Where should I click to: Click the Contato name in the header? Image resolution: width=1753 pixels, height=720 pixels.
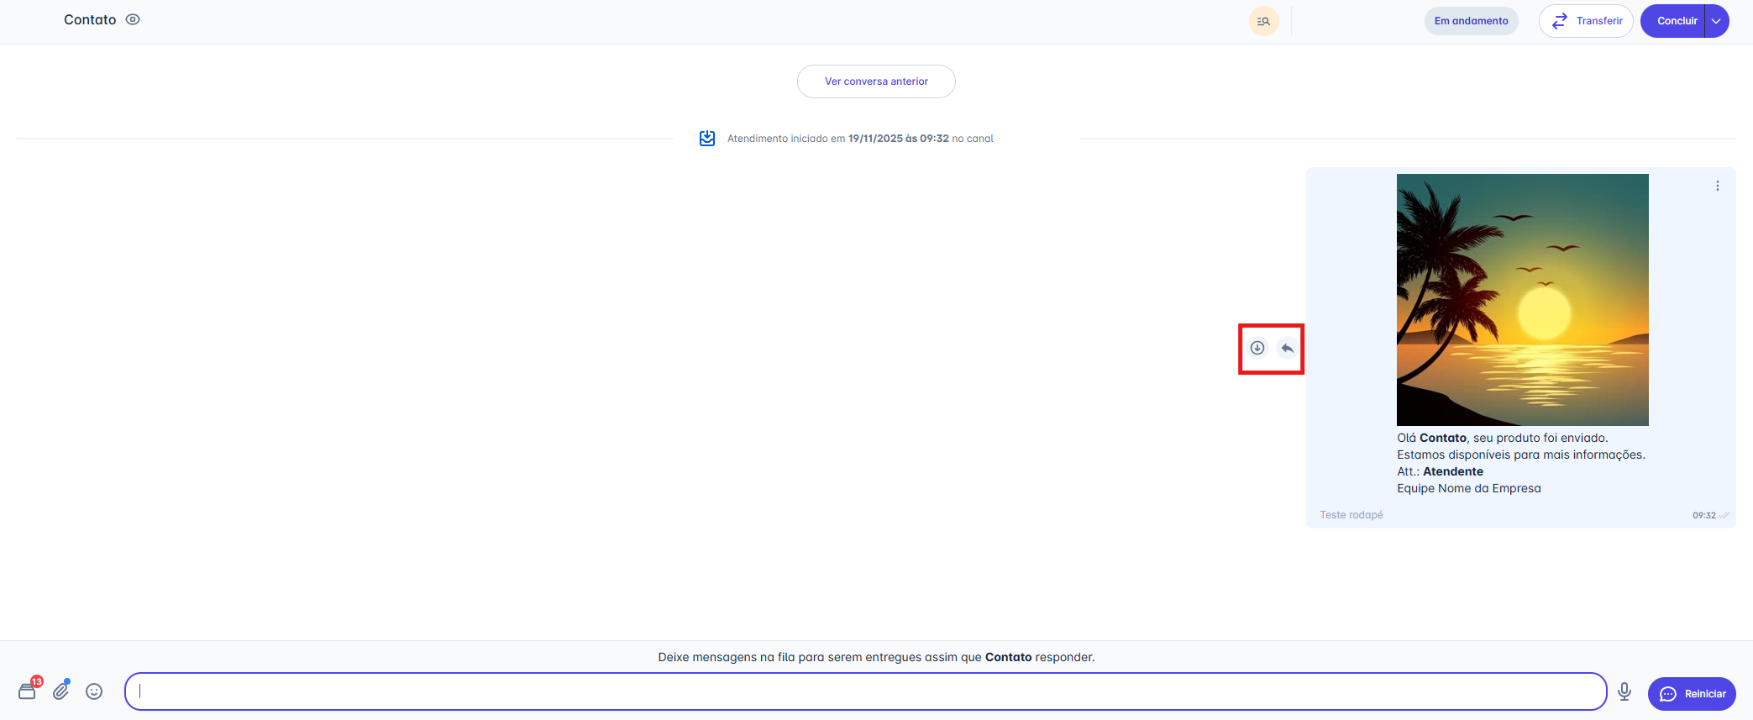point(90,19)
